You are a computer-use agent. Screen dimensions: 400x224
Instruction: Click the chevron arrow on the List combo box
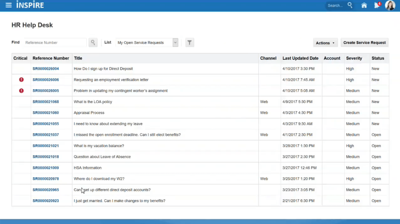point(175,42)
